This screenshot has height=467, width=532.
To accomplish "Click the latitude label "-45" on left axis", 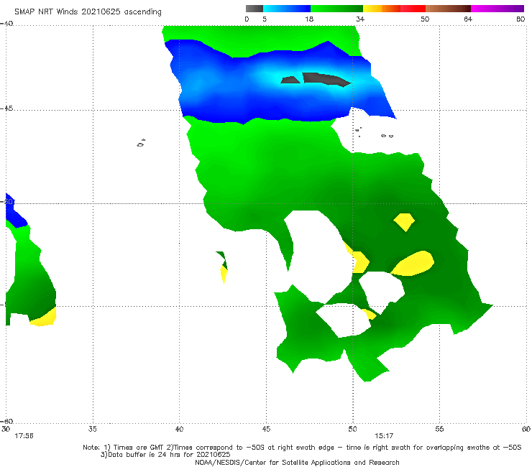I will click(x=6, y=108).
